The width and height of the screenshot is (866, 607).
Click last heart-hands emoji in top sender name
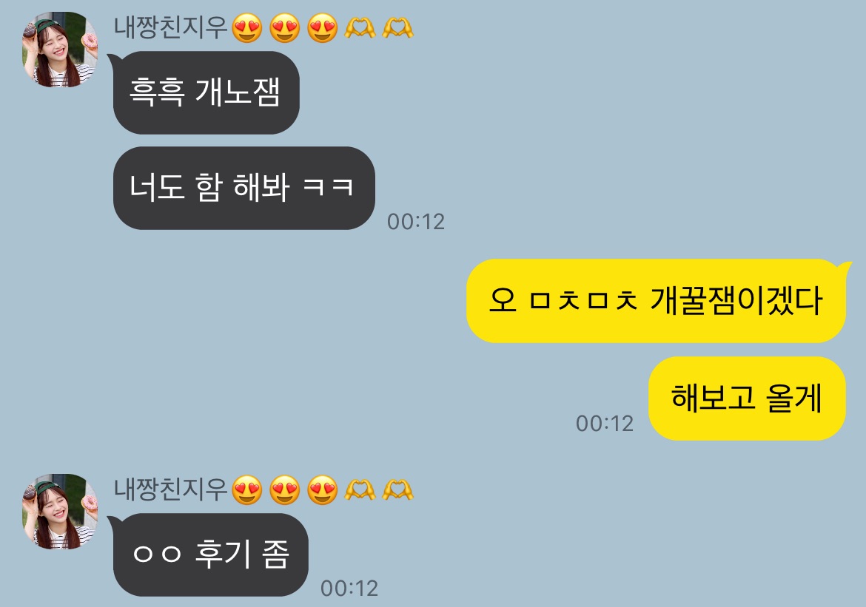pyautogui.click(x=397, y=27)
